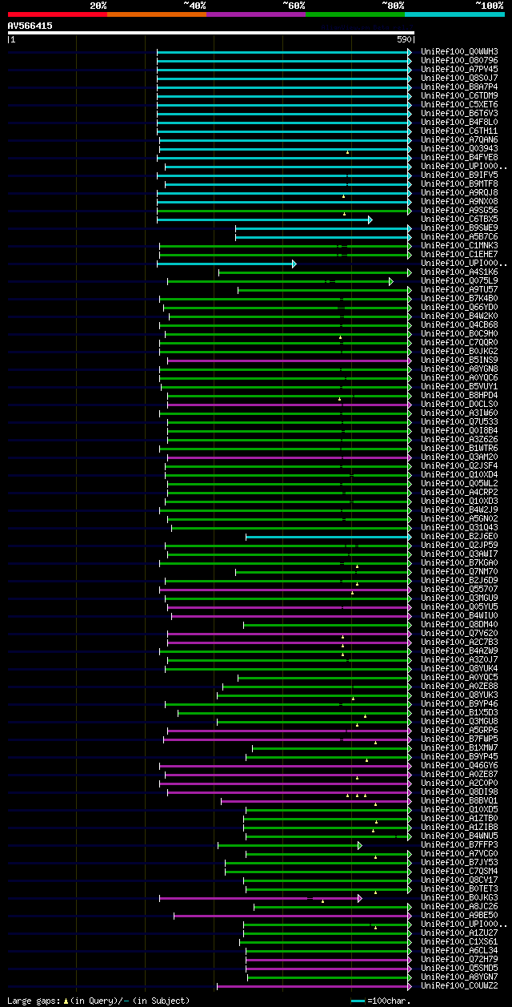The image size is (512, 1007).
Task: Click the cyan alignment bar for A5B7C6
Action: tap(323, 237)
